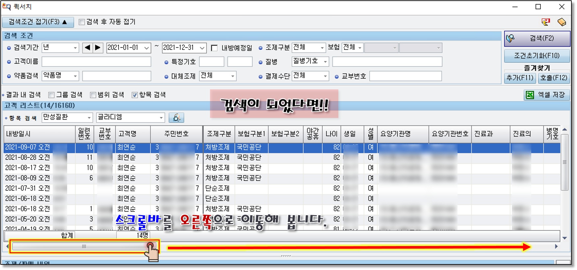577x270 pixels.
Task: Uncheck the 항목 검색 checkbox
Action: coord(135,95)
